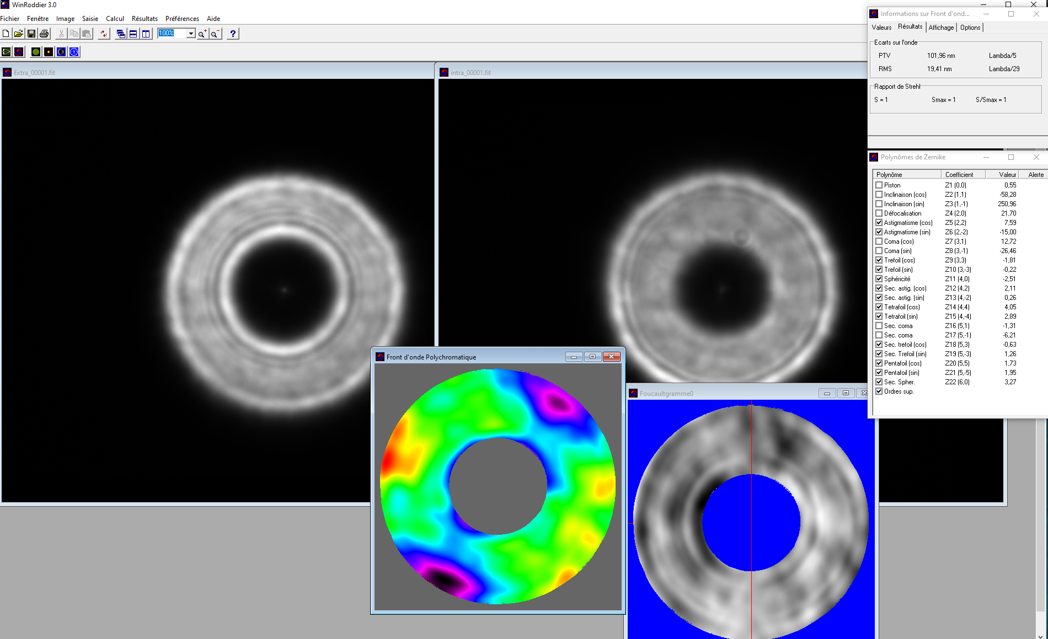Switch to the Affichage tab
This screenshot has height=639, width=1048.
tap(941, 28)
